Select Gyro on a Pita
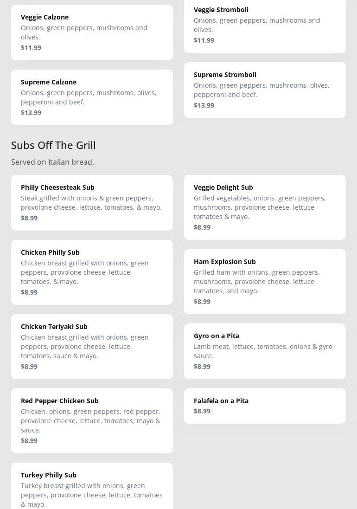 click(265, 351)
